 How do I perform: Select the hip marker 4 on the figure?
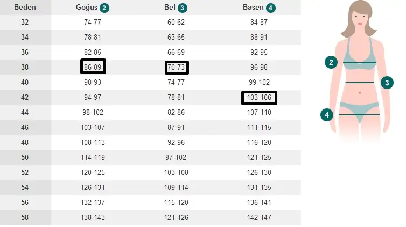click(x=326, y=114)
